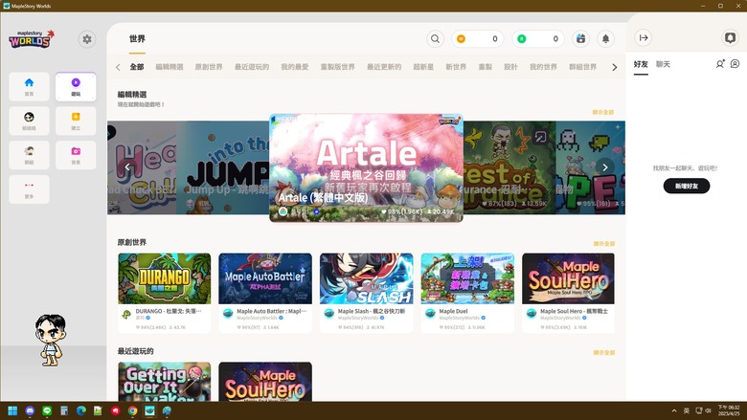Select the 重製版世界 category tab

click(337, 67)
